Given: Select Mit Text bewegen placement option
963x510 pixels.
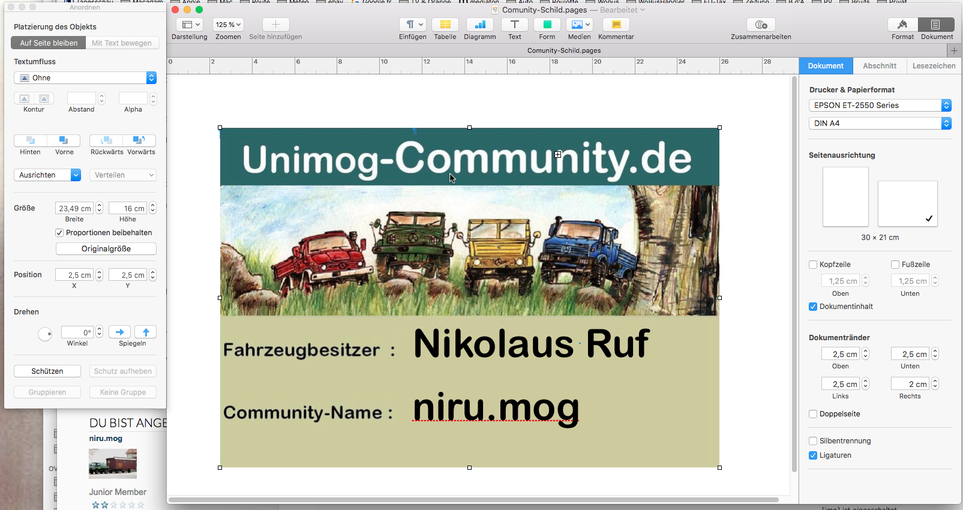Looking at the screenshot, I should click(x=122, y=43).
